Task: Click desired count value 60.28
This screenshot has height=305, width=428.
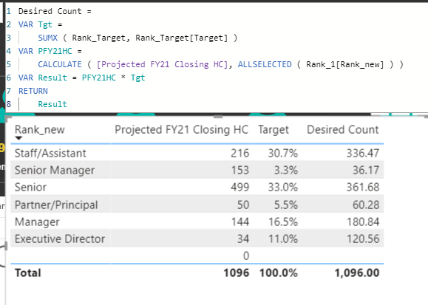Action: (366, 205)
